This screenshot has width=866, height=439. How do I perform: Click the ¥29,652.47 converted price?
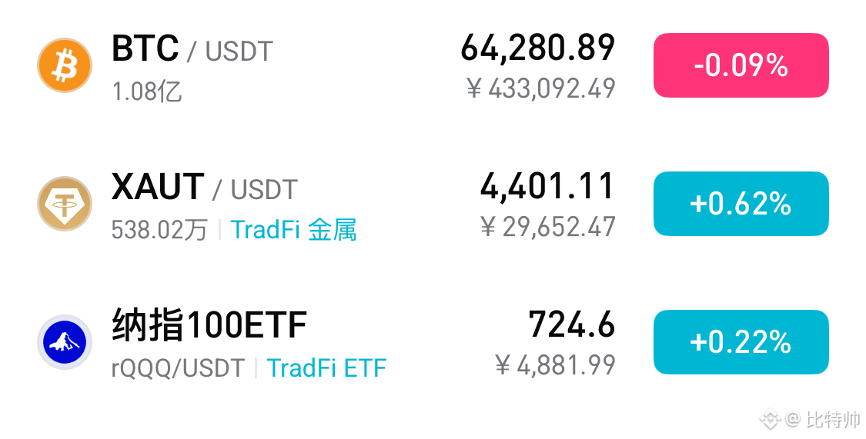[x=548, y=227]
